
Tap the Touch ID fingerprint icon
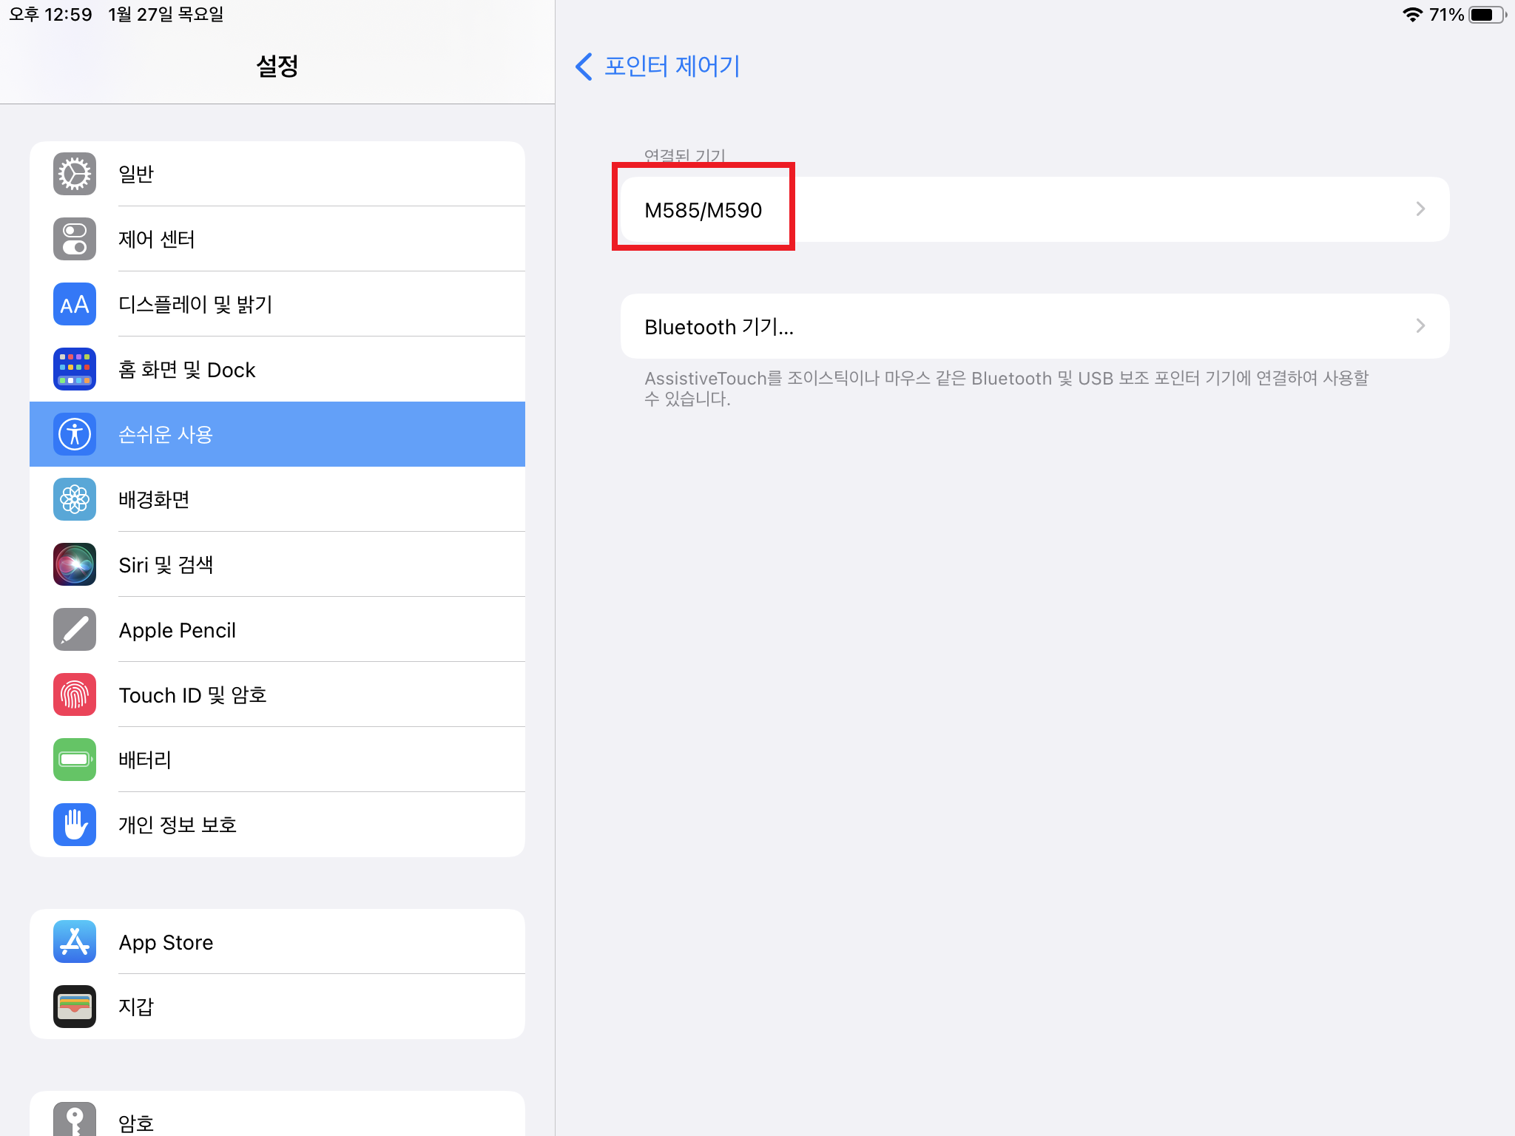[75, 694]
